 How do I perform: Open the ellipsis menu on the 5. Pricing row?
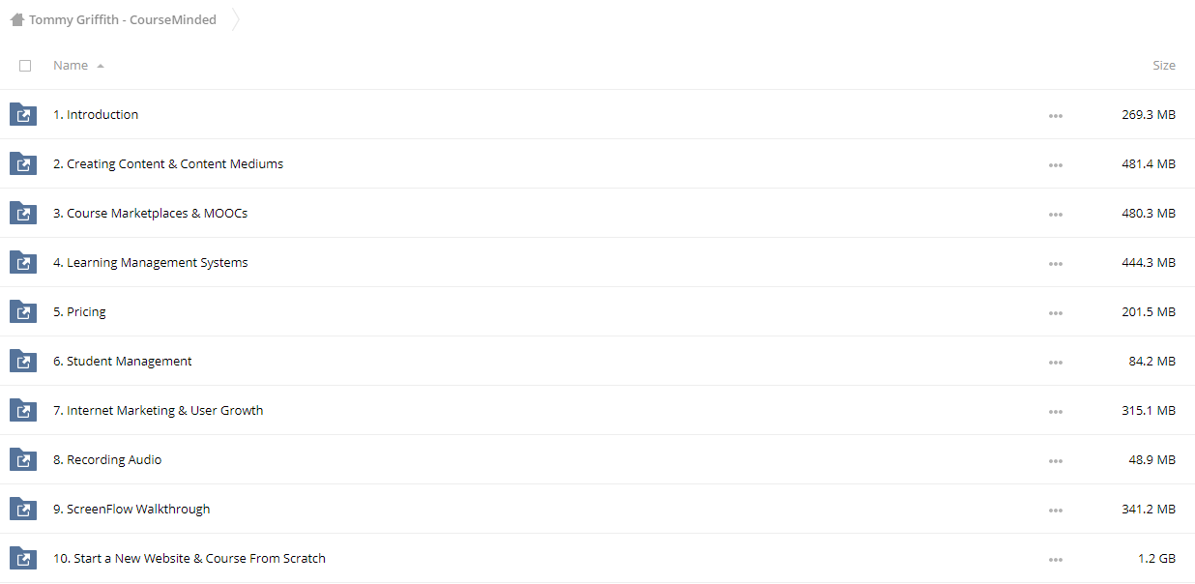(x=1055, y=313)
